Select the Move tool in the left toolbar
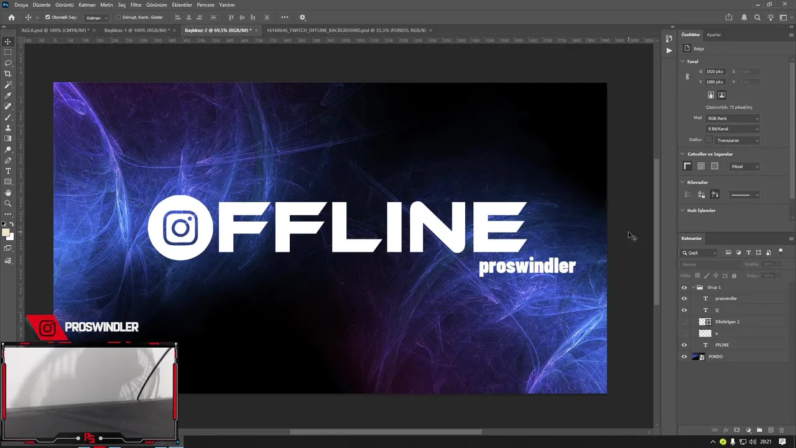The image size is (796, 448). coord(8,41)
